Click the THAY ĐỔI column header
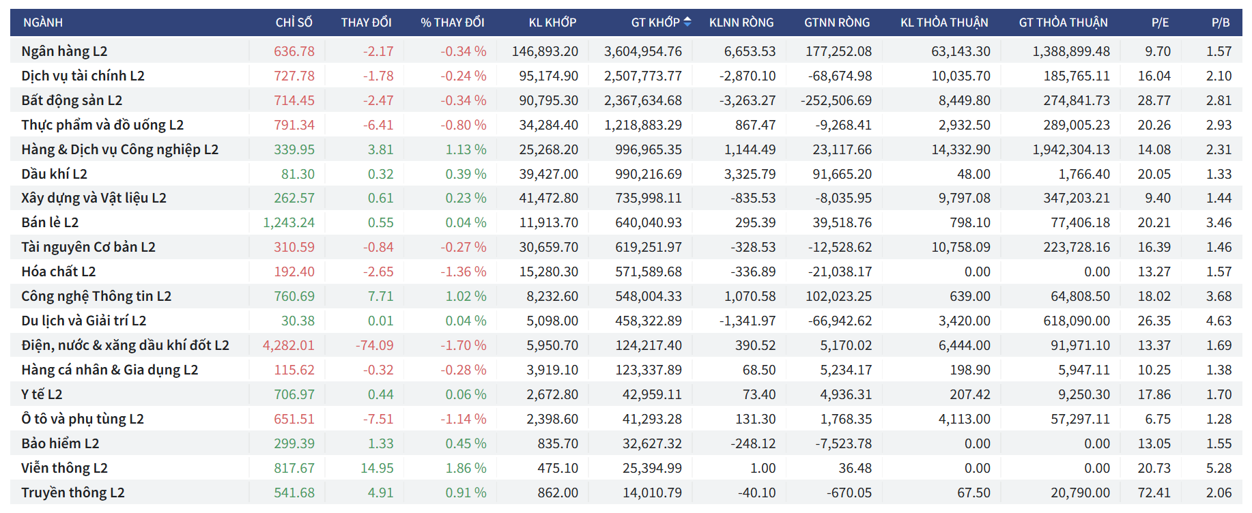This screenshot has height=513, width=1252. [366, 23]
